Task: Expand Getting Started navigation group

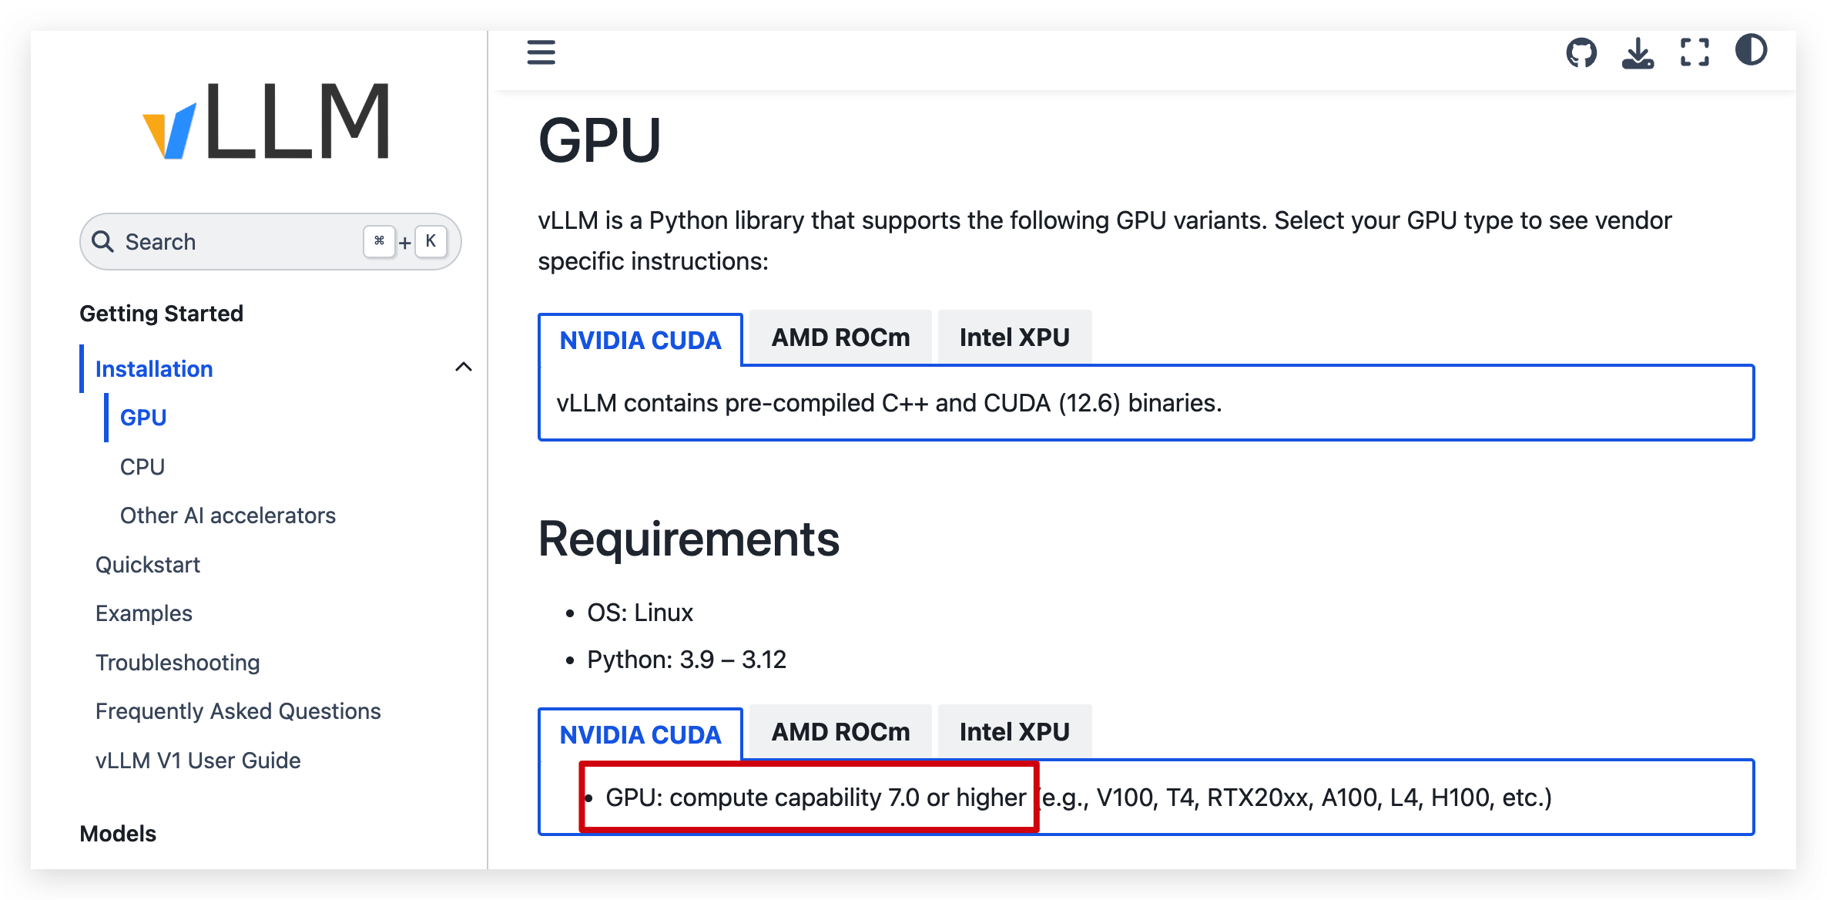Action: tap(162, 313)
